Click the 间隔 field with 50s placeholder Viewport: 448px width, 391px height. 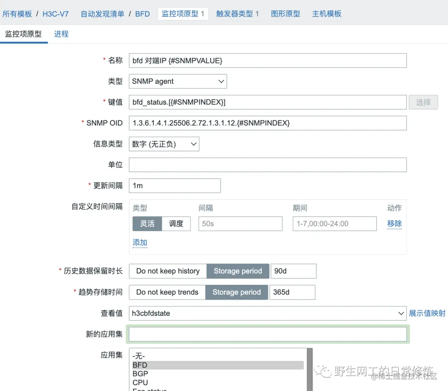(240, 224)
